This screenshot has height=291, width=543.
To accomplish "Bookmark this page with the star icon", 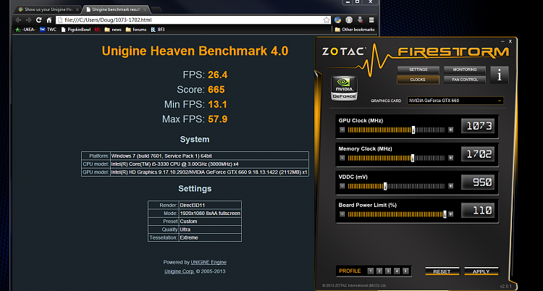I will 327,20.
